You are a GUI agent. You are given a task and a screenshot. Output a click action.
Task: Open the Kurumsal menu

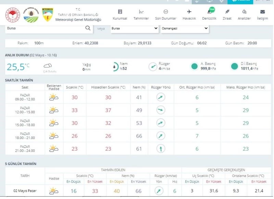[x=120, y=14]
